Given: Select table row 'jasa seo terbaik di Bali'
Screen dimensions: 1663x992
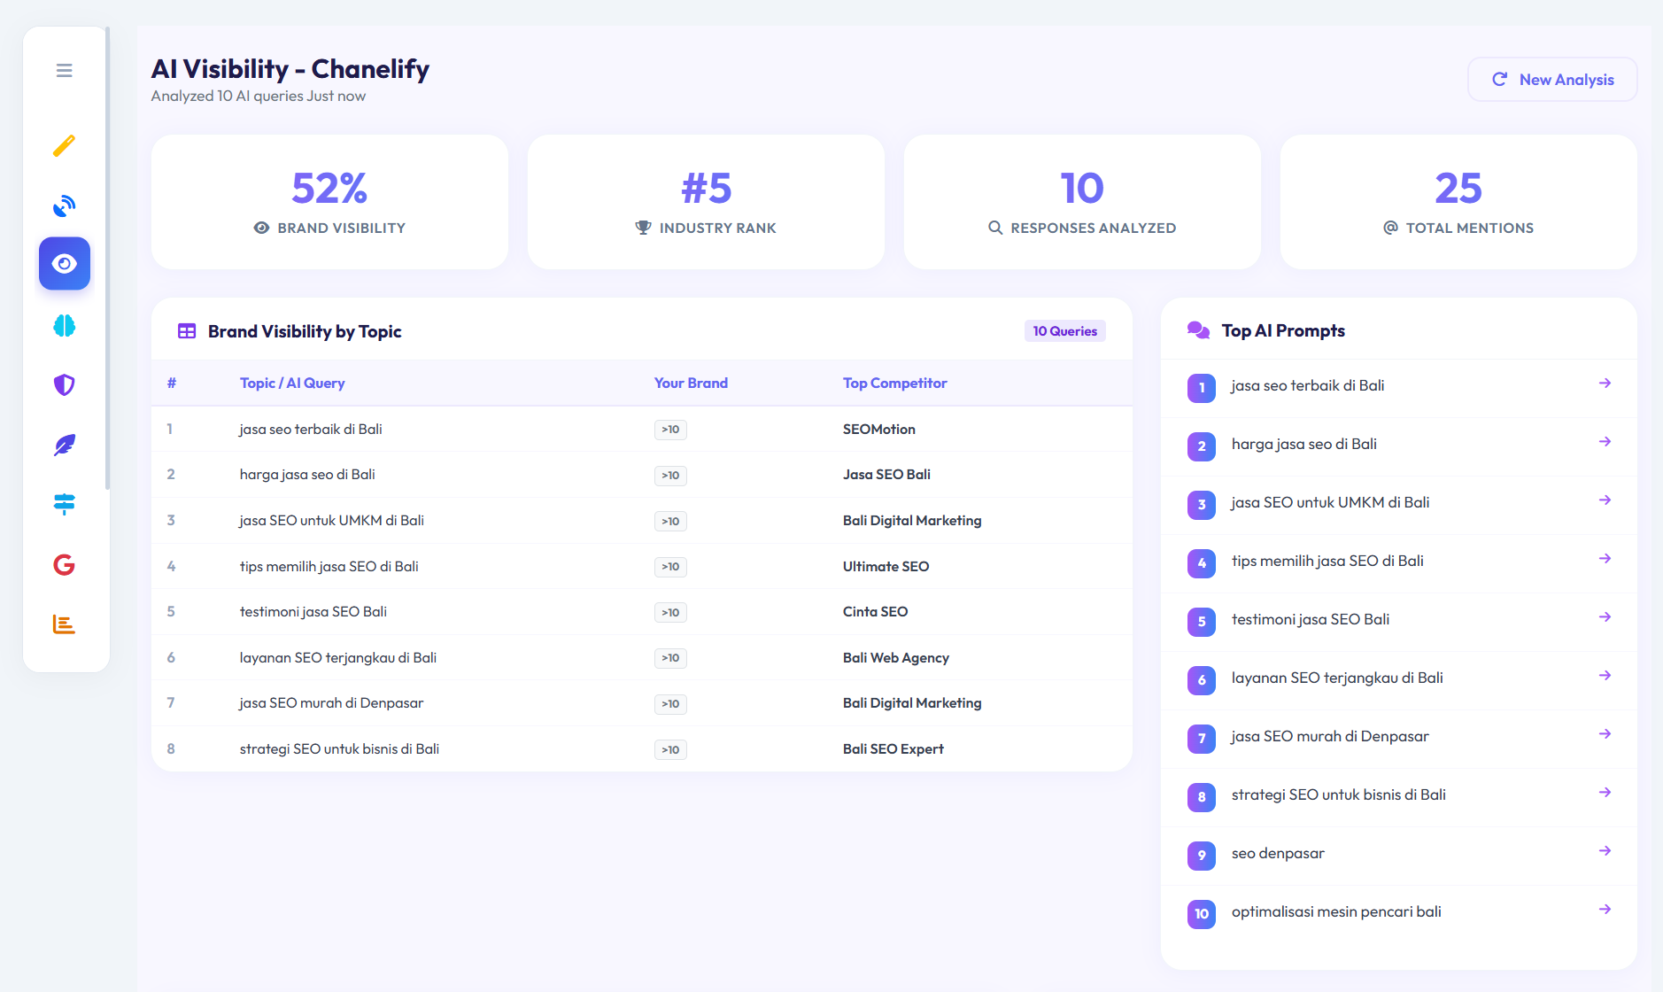Looking at the screenshot, I should (642, 429).
